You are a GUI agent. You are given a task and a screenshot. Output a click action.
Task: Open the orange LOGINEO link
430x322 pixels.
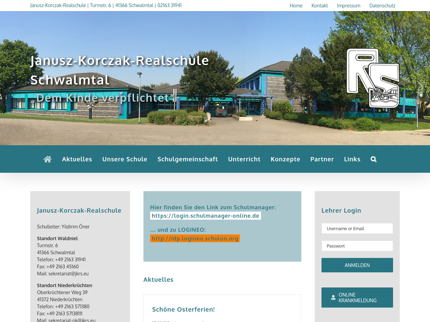click(x=195, y=238)
